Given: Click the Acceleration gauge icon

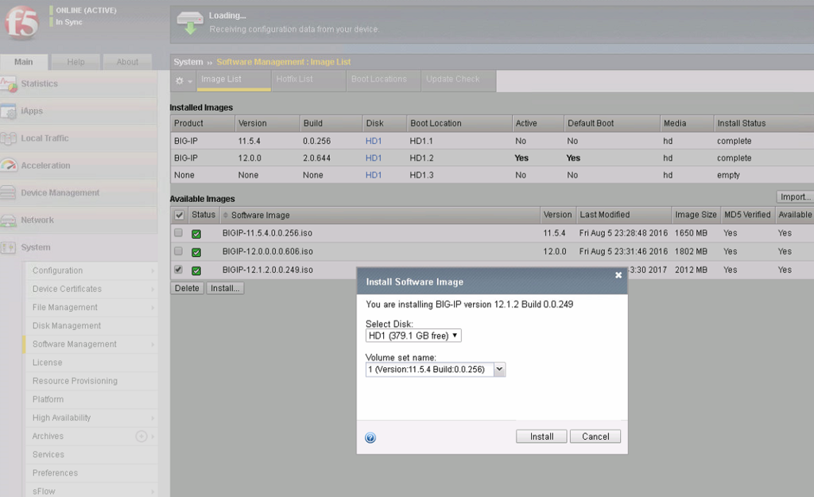Looking at the screenshot, I should coord(9,165).
